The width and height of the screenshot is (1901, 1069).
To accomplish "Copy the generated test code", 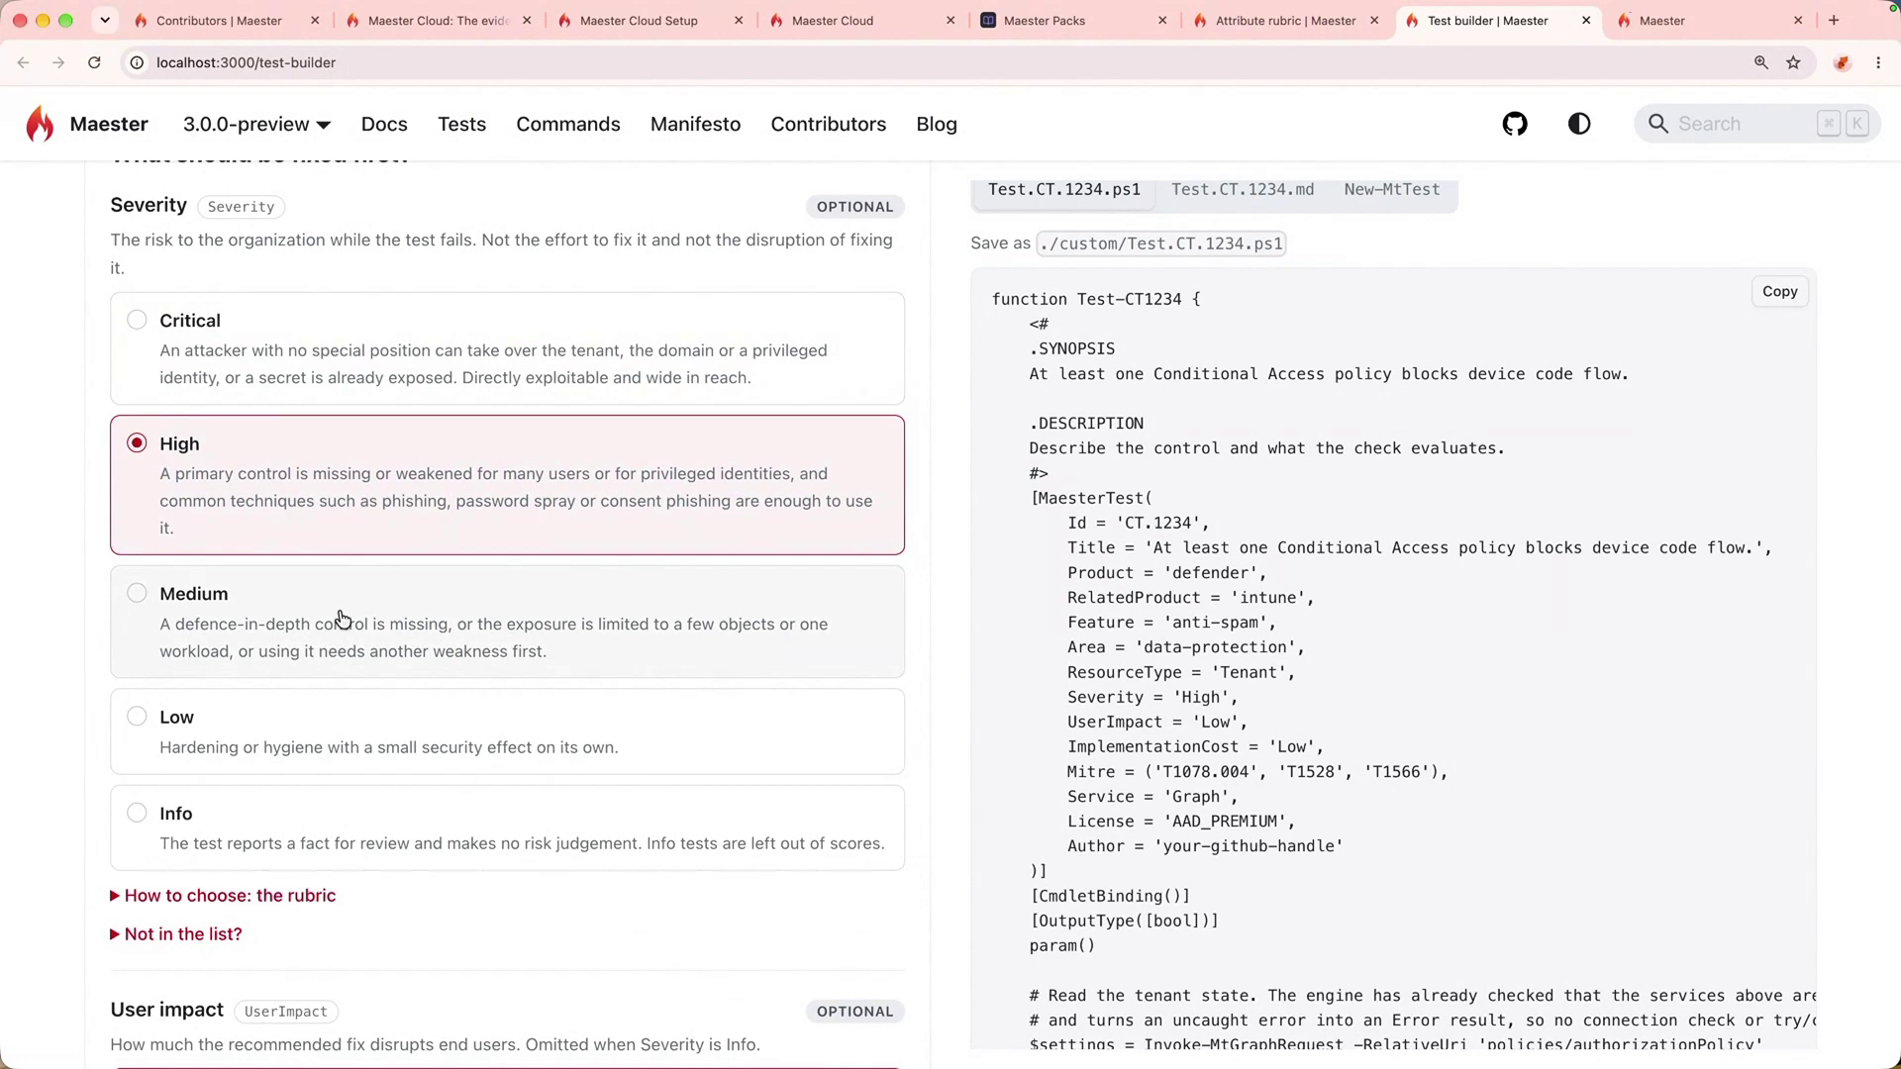I will (x=1779, y=291).
